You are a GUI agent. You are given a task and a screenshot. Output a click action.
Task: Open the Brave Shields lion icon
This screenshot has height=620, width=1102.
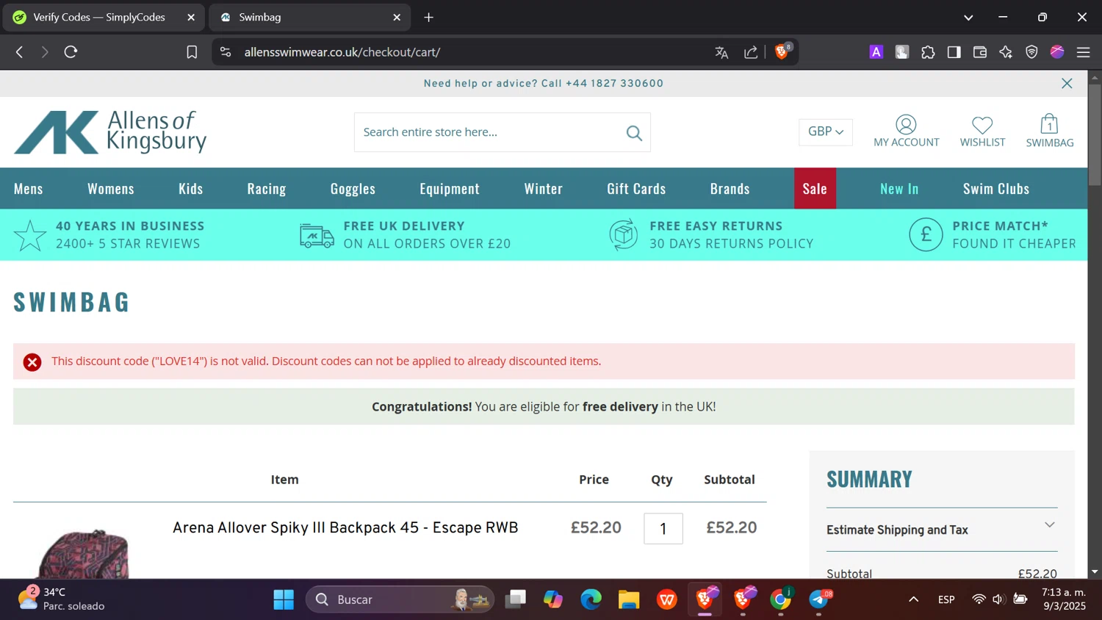point(782,51)
